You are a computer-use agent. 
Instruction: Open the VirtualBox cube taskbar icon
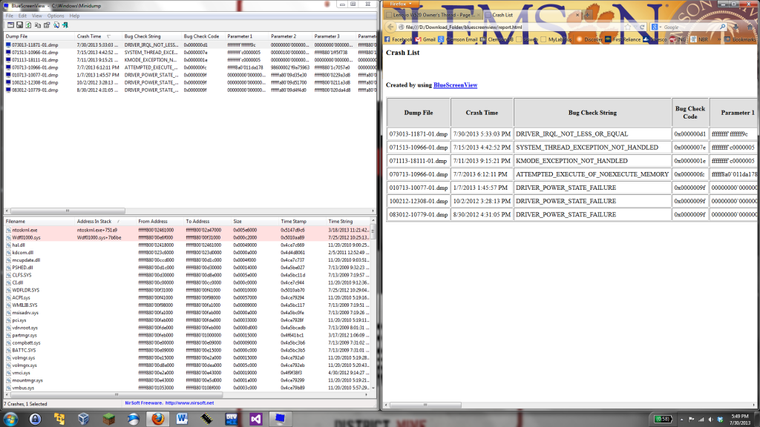coord(84,419)
